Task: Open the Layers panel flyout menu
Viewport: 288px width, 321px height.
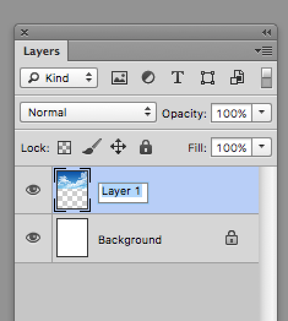Action: coord(264,51)
